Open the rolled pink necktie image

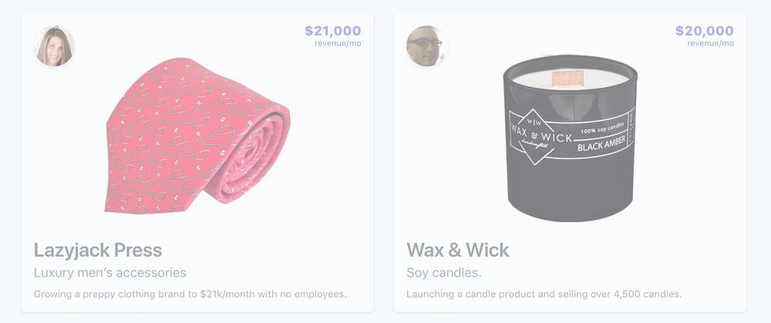197,136
